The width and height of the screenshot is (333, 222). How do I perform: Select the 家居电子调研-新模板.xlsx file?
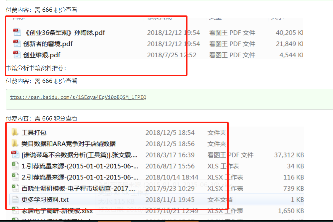(x=57, y=212)
